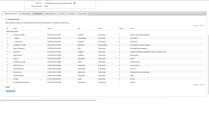Open the Servicios tab
The image size is (209, 117).
pyautogui.click(x=62, y=14)
